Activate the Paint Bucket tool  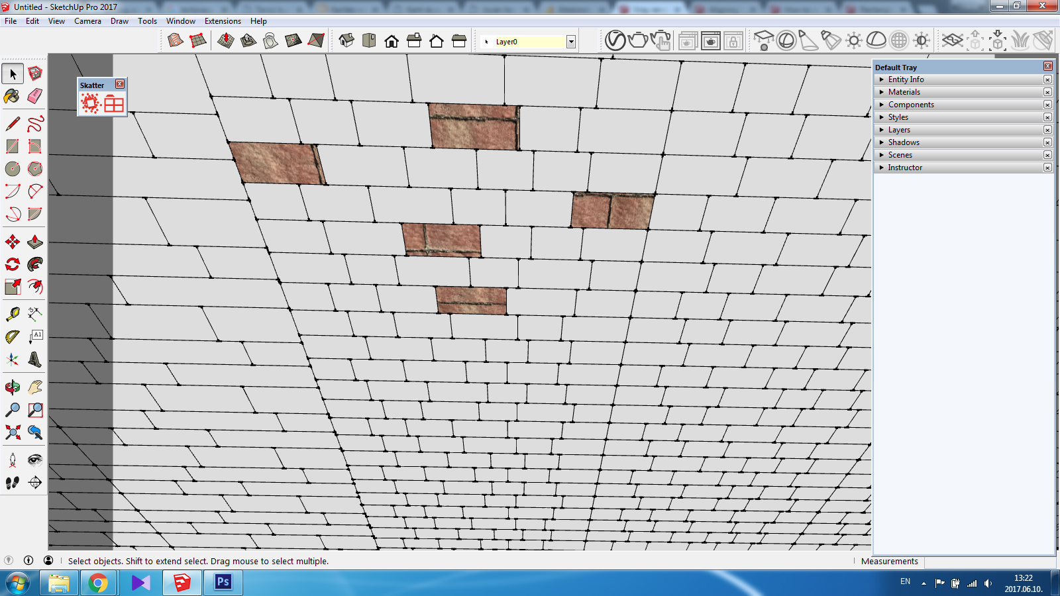12,96
